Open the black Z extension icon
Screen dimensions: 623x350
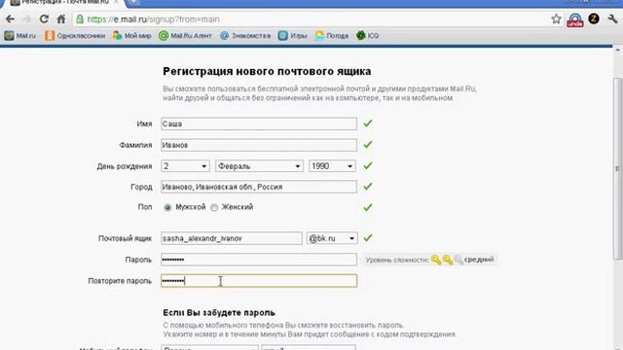click(594, 18)
